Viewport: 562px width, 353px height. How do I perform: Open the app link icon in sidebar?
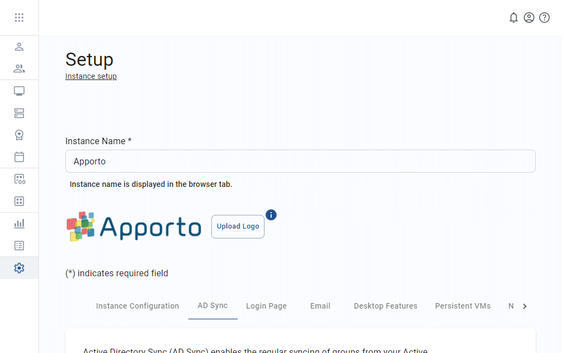pyautogui.click(x=19, y=179)
